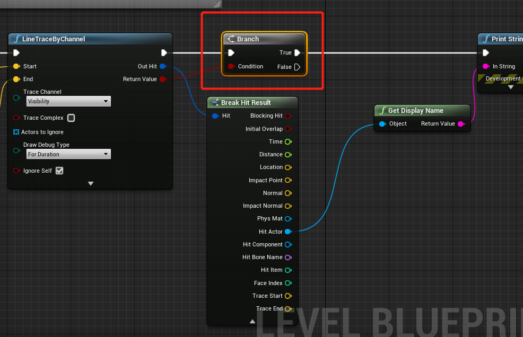This screenshot has width=523, height=337.
Task: Select the Print String node title
Action: (x=507, y=39)
